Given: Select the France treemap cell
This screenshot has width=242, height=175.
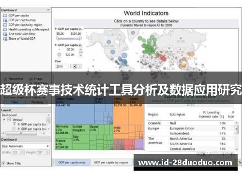Looking at the screenshot, I should pos(63,144).
